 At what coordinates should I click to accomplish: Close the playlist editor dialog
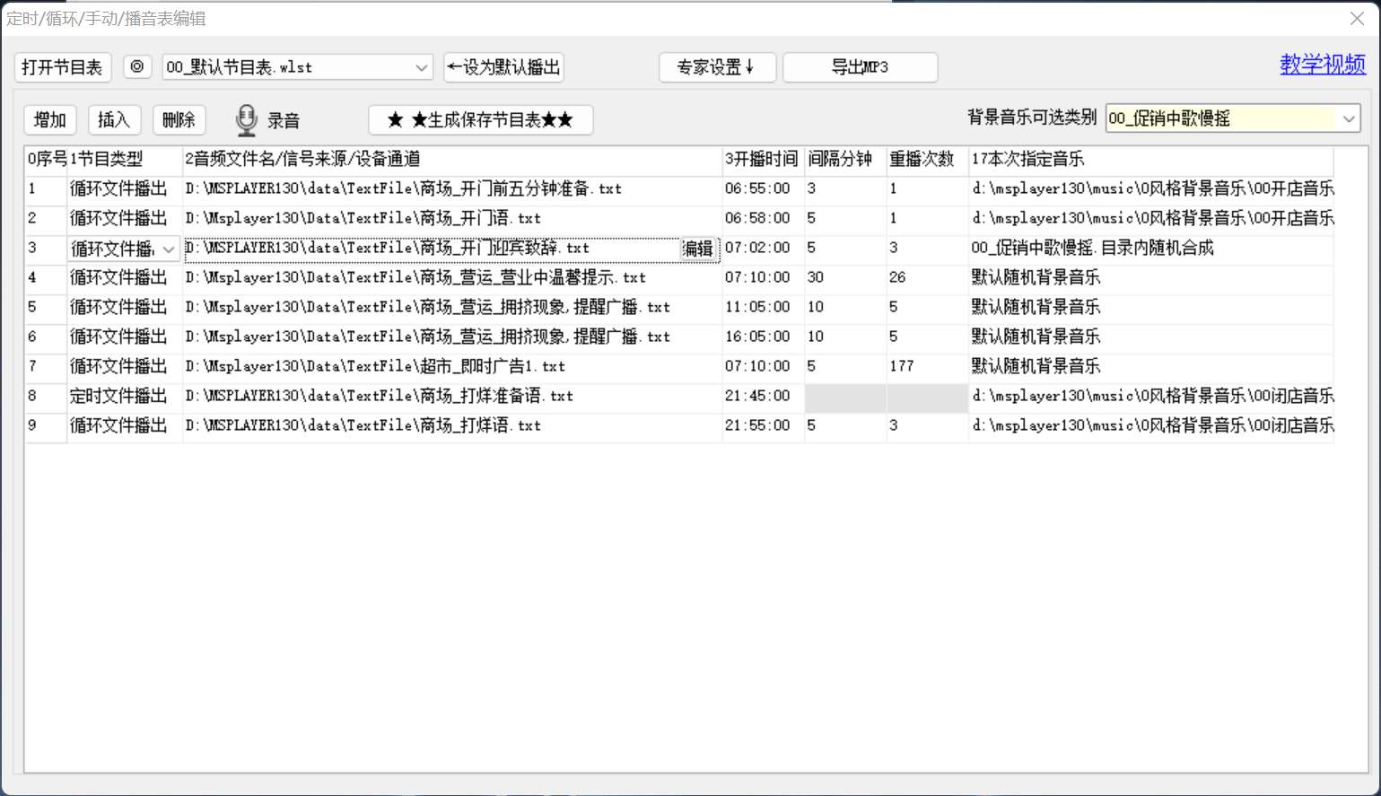point(1359,18)
